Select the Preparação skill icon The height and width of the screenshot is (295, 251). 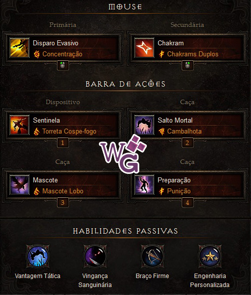(144, 185)
